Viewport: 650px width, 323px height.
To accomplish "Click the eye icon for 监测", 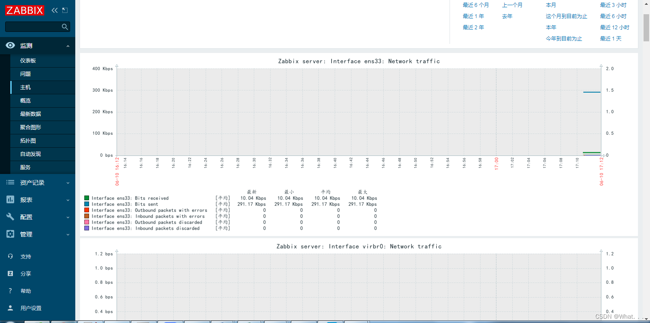I will click(x=10, y=46).
